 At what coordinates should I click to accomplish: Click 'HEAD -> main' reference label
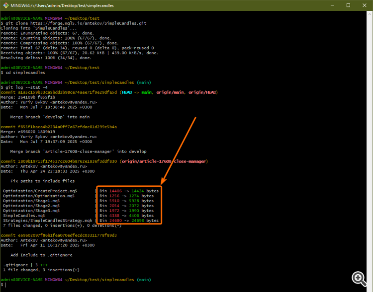pyautogui.click(x=137, y=92)
